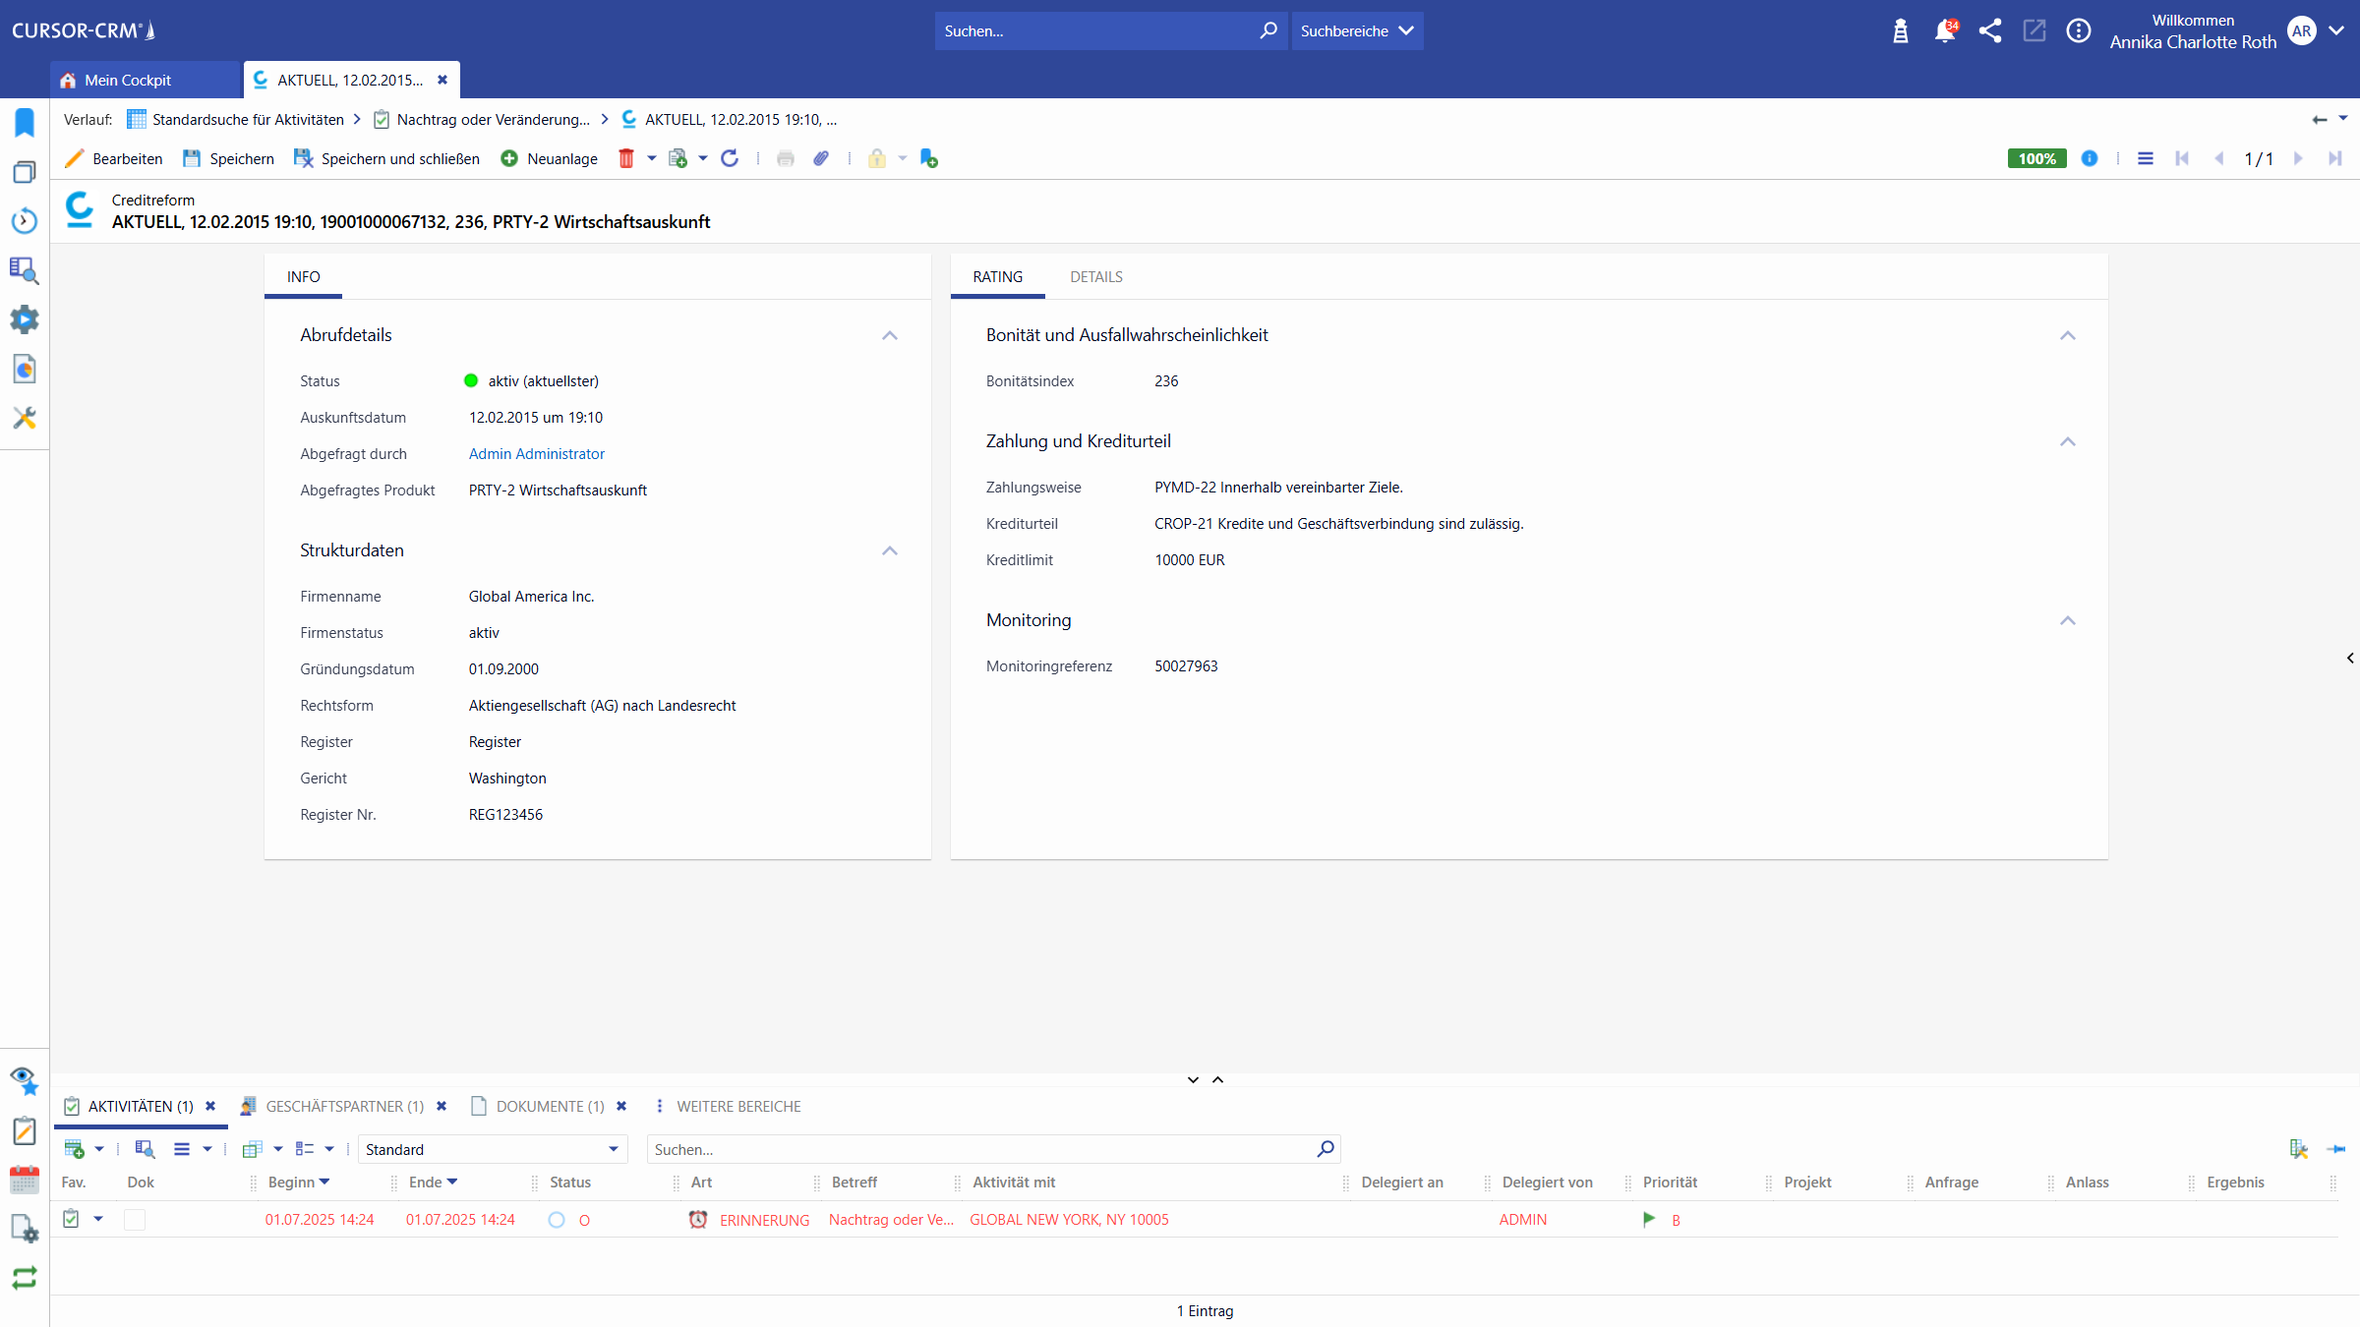Click the printer icon in toolbar

click(x=785, y=158)
